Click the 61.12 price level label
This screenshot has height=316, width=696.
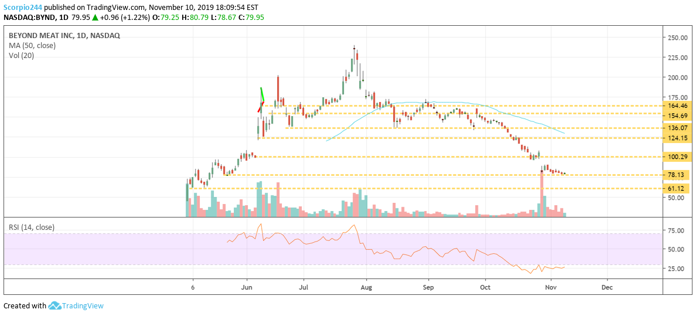click(677, 188)
